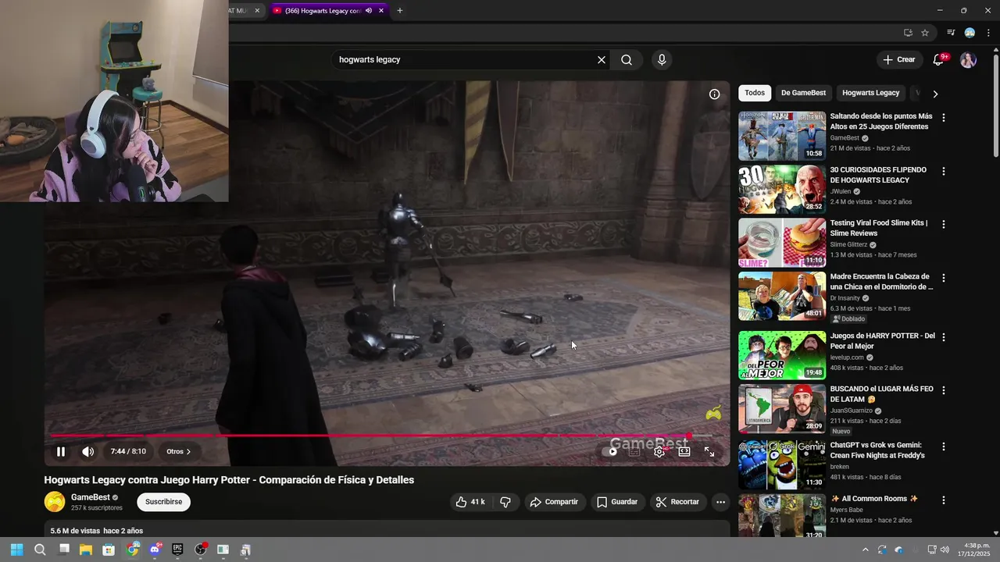Open Epic Games Launcher from taskbar
This screenshot has width=1000, height=562.
(177, 550)
